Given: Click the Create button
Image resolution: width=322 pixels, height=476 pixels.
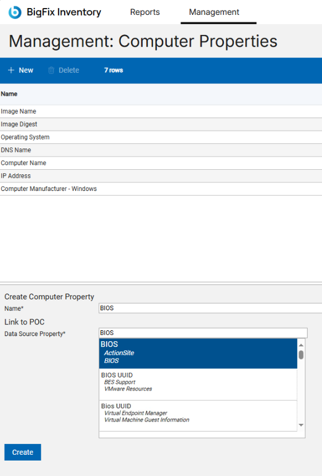Looking at the screenshot, I should 23,452.
